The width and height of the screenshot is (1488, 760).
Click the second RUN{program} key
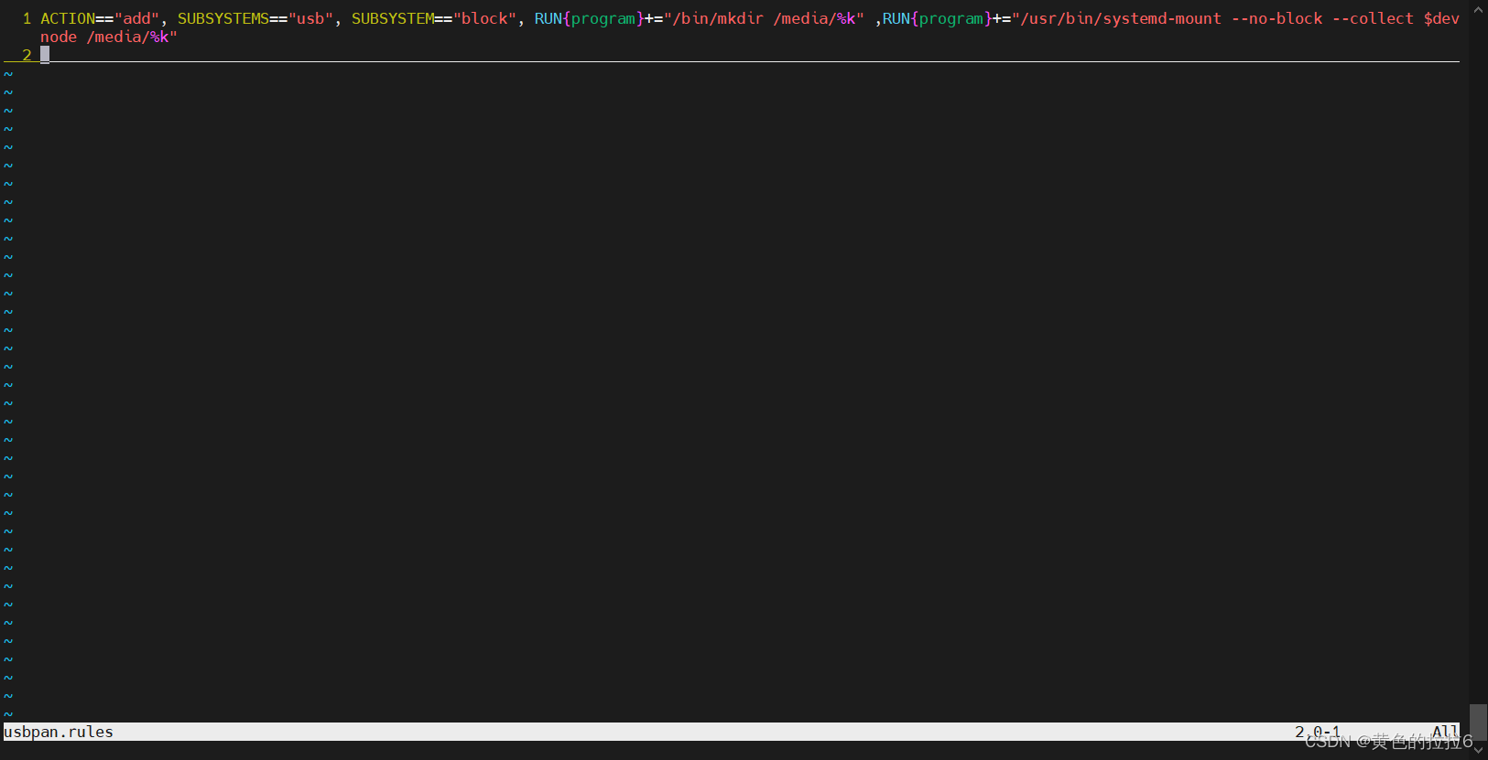point(938,18)
